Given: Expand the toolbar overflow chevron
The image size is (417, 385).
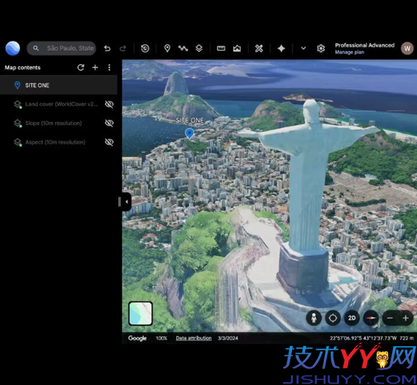Looking at the screenshot, I should 303,48.
